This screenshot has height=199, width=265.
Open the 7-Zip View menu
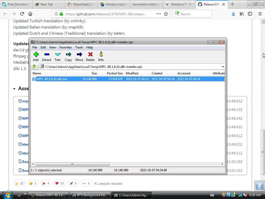(x=53, y=47)
